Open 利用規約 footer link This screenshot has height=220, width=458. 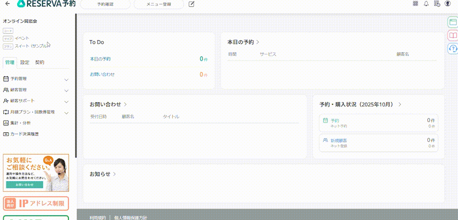tap(98, 217)
